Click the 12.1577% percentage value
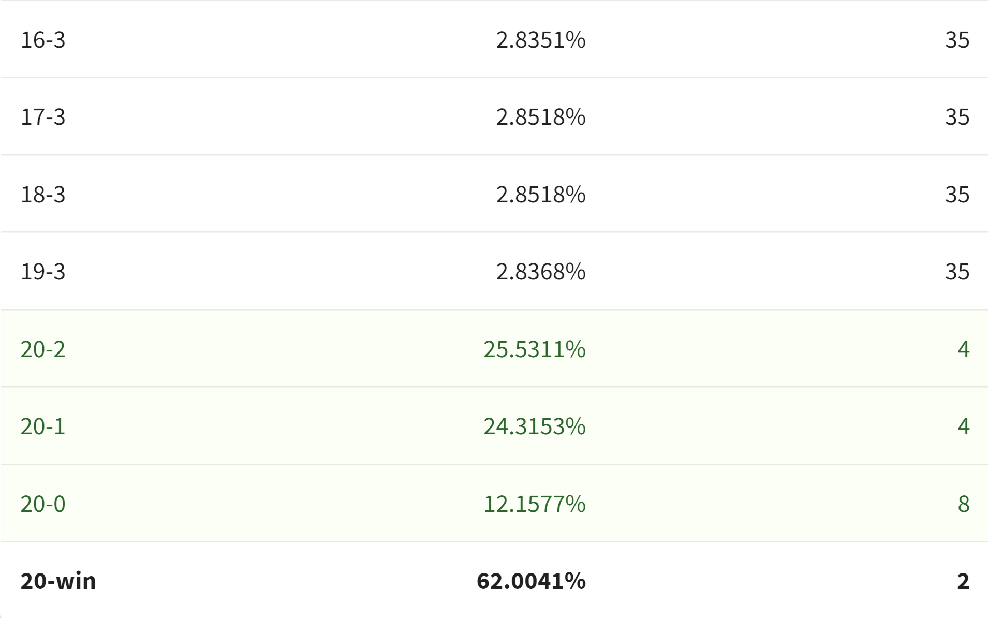The image size is (988, 618). click(x=535, y=504)
